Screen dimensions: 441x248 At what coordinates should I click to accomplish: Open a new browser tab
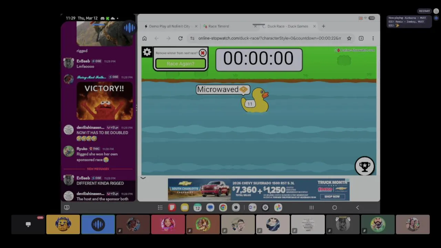[323, 26]
